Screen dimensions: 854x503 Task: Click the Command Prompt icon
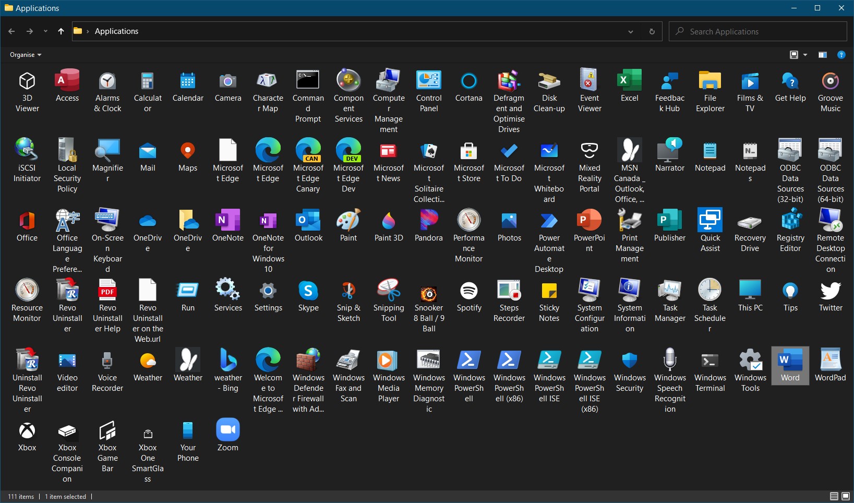(308, 81)
